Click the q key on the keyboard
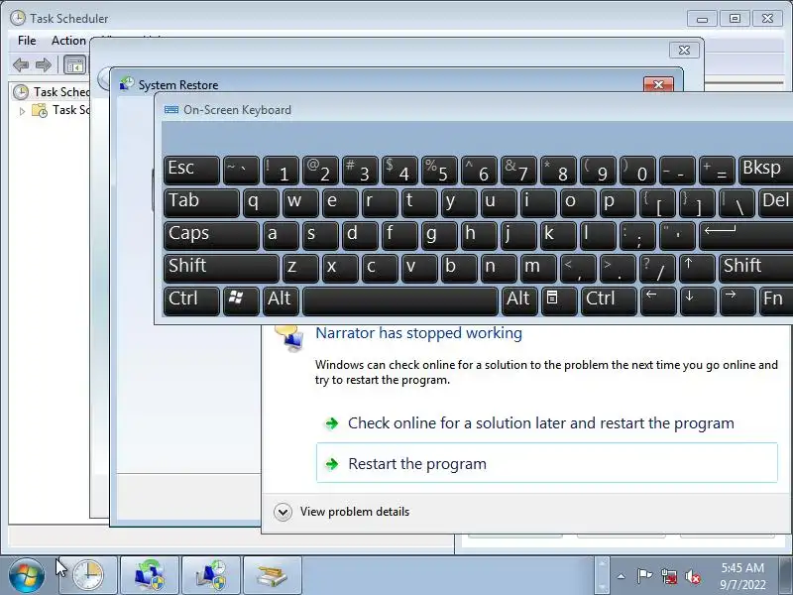This screenshot has width=793, height=595. point(261,202)
